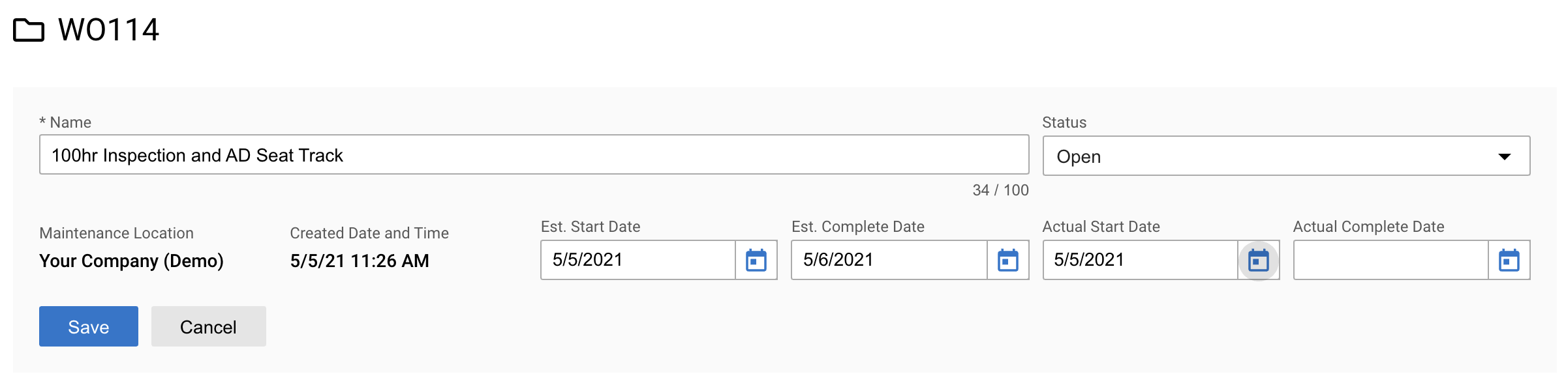Click the WO114 work order title
Viewport: 1566px width, 383px height.
point(108,30)
